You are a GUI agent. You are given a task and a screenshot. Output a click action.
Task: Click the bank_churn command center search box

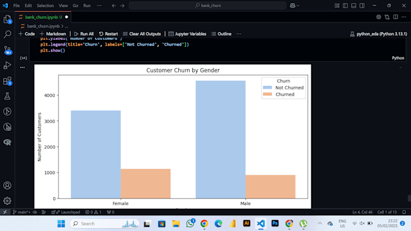click(207, 5)
